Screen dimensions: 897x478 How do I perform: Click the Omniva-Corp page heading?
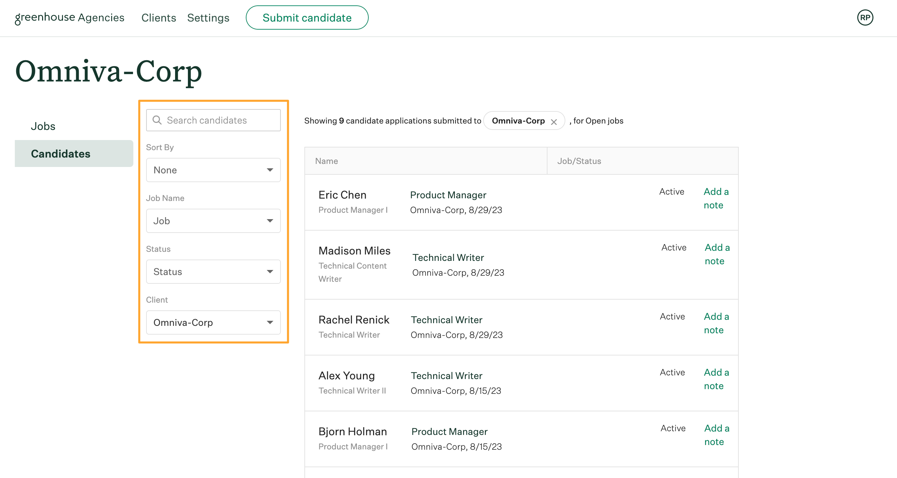click(x=108, y=72)
